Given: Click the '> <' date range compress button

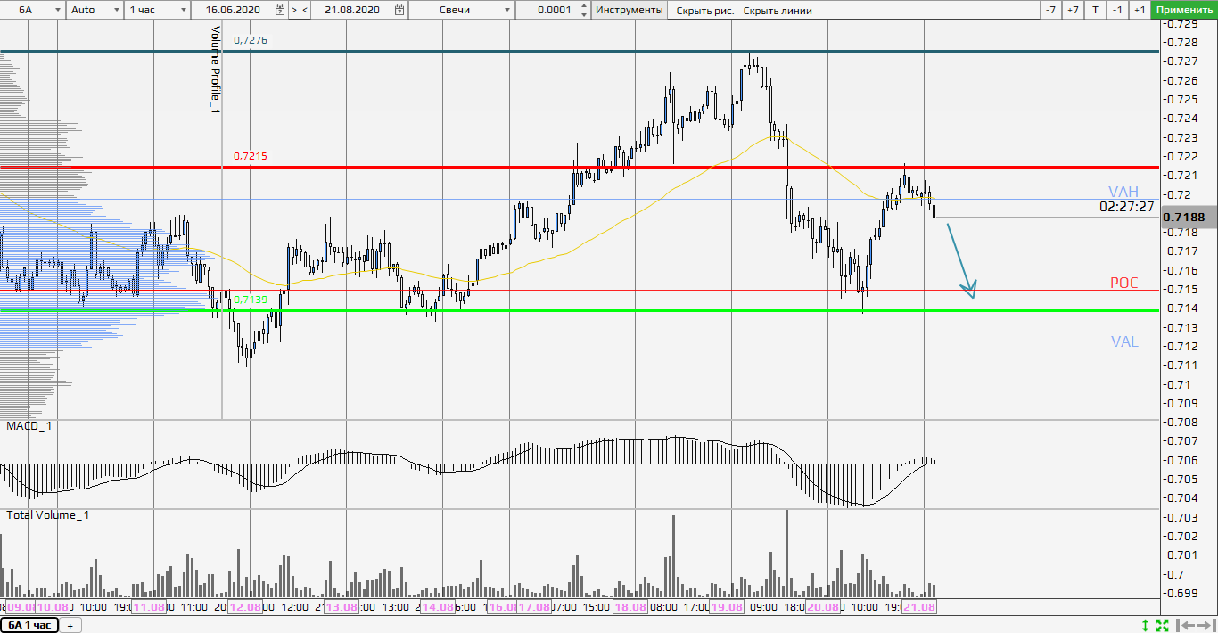Looking at the screenshot, I should (300, 10).
